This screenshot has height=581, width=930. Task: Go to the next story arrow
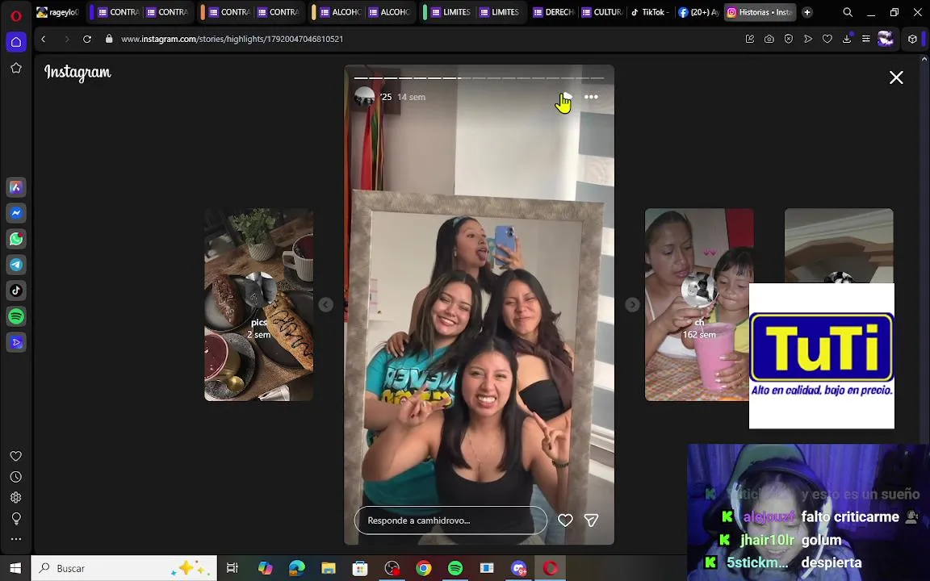click(632, 305)
